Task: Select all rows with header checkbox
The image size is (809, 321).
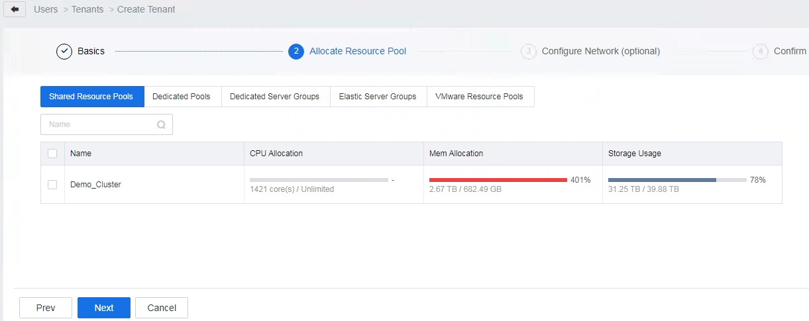Action: click(x=52, y=154)
